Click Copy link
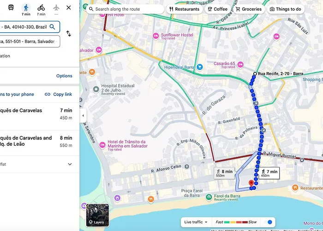The height and width of the screenshot is (231, 323). (58, 94)
